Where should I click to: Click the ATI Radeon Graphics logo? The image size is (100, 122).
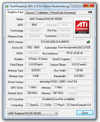point(82,27)
